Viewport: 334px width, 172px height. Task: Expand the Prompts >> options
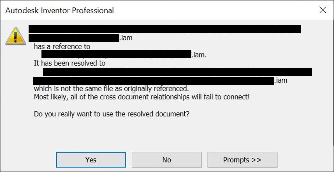point(242,160)
